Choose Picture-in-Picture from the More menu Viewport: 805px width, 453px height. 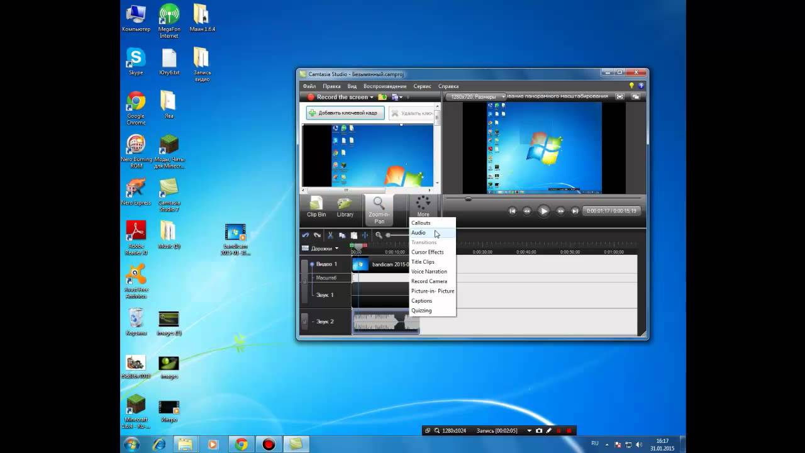432,291
